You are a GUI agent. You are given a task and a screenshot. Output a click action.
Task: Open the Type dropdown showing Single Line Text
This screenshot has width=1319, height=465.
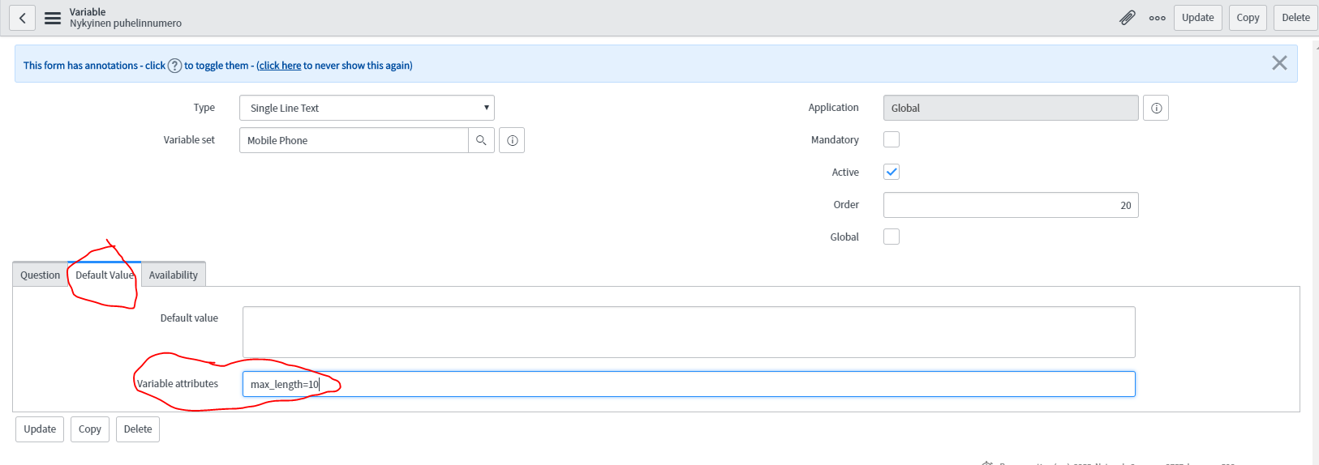(367, 108)
